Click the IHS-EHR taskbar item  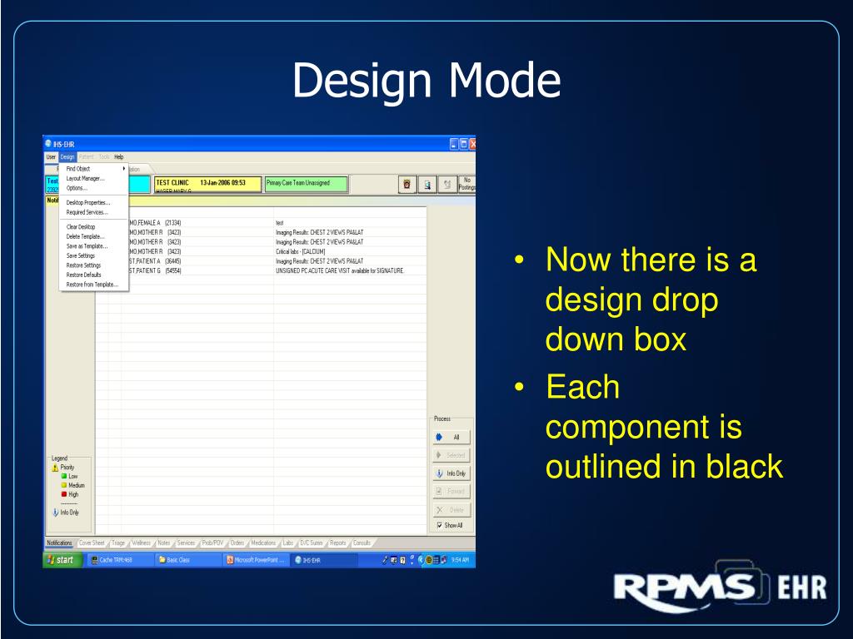coord(324,560)
